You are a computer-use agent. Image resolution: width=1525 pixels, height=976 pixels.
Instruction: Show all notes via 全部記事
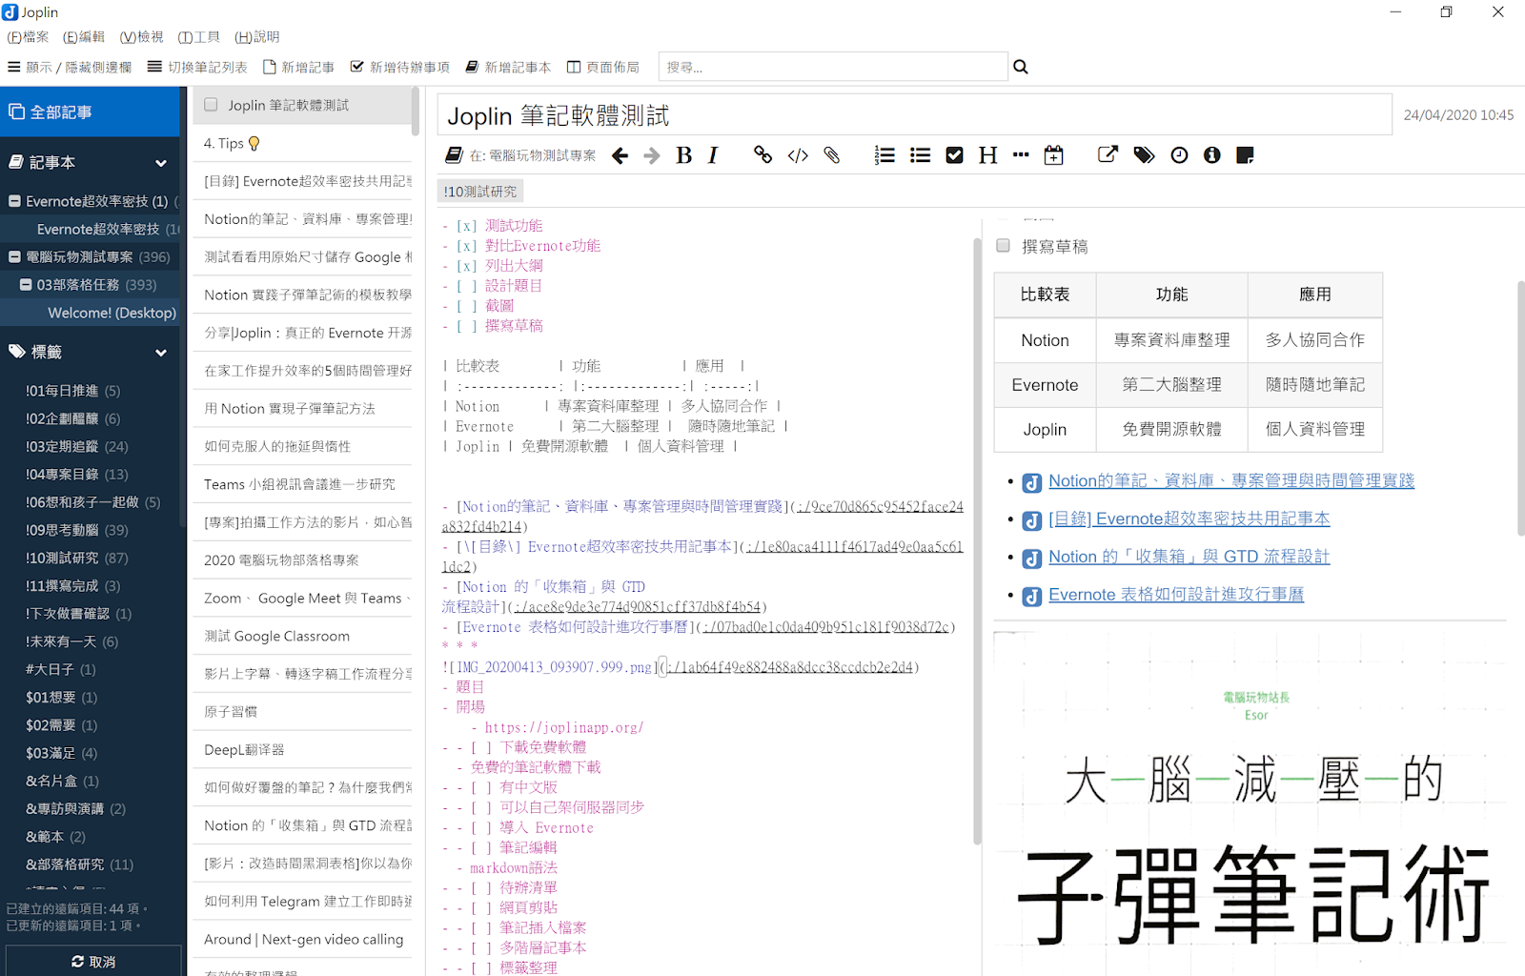pyautogui.click(x=90, y=112)
